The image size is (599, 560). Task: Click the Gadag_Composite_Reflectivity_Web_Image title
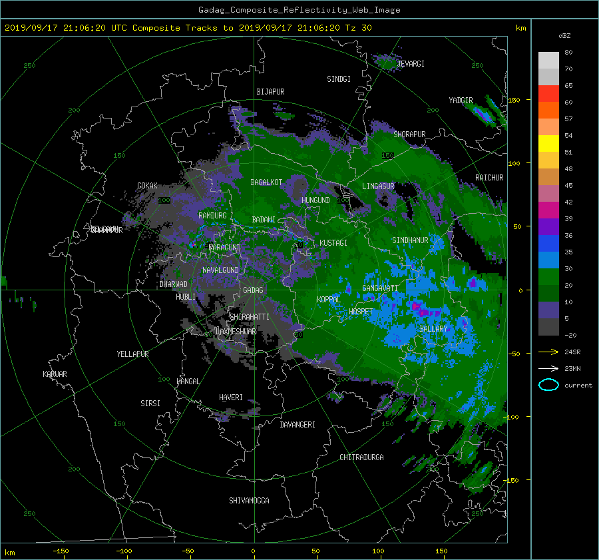(299, 10)
